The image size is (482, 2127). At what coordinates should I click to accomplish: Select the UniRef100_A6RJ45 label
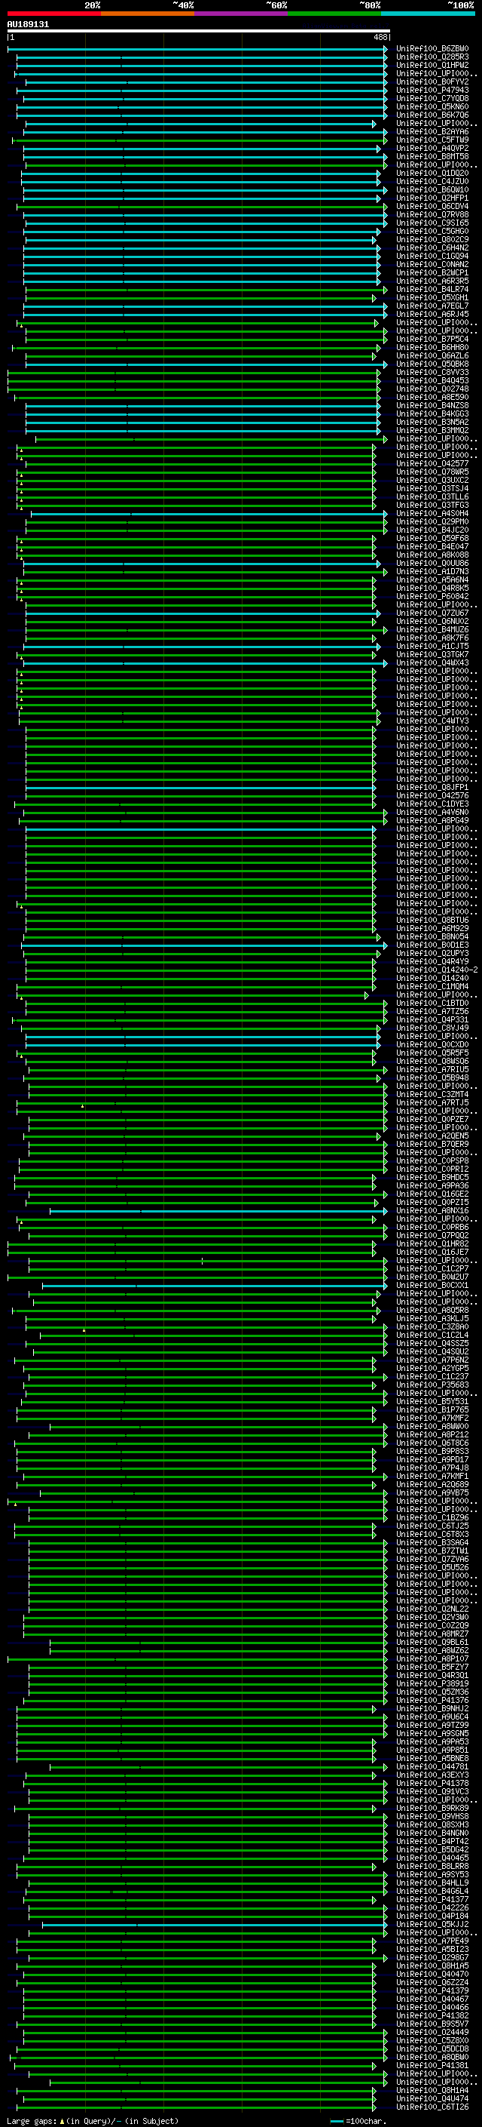tap(432, 314)
